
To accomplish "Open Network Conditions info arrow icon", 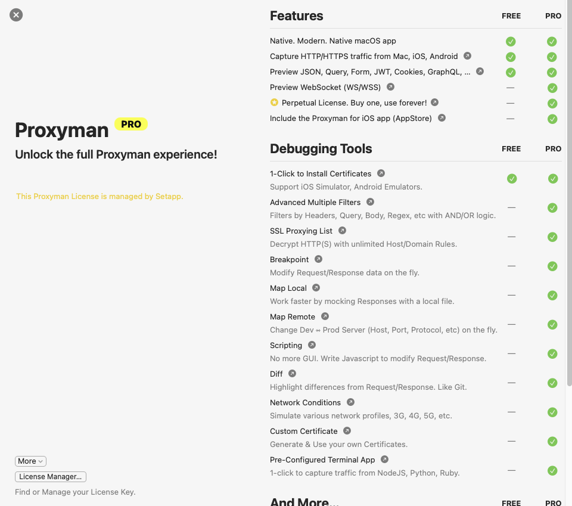I will [x=350, y=402].
